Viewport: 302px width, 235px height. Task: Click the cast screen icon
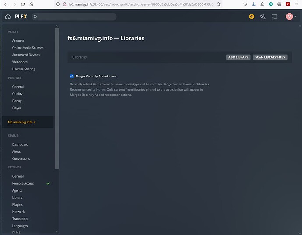coord(274,17)
